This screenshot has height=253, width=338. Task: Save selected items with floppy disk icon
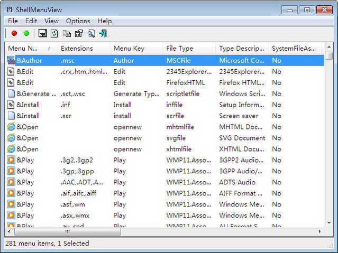[42, 33]
